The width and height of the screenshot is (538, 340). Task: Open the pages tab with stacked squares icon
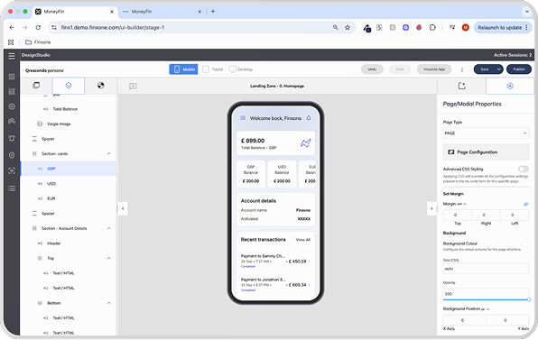coord(36,86)
